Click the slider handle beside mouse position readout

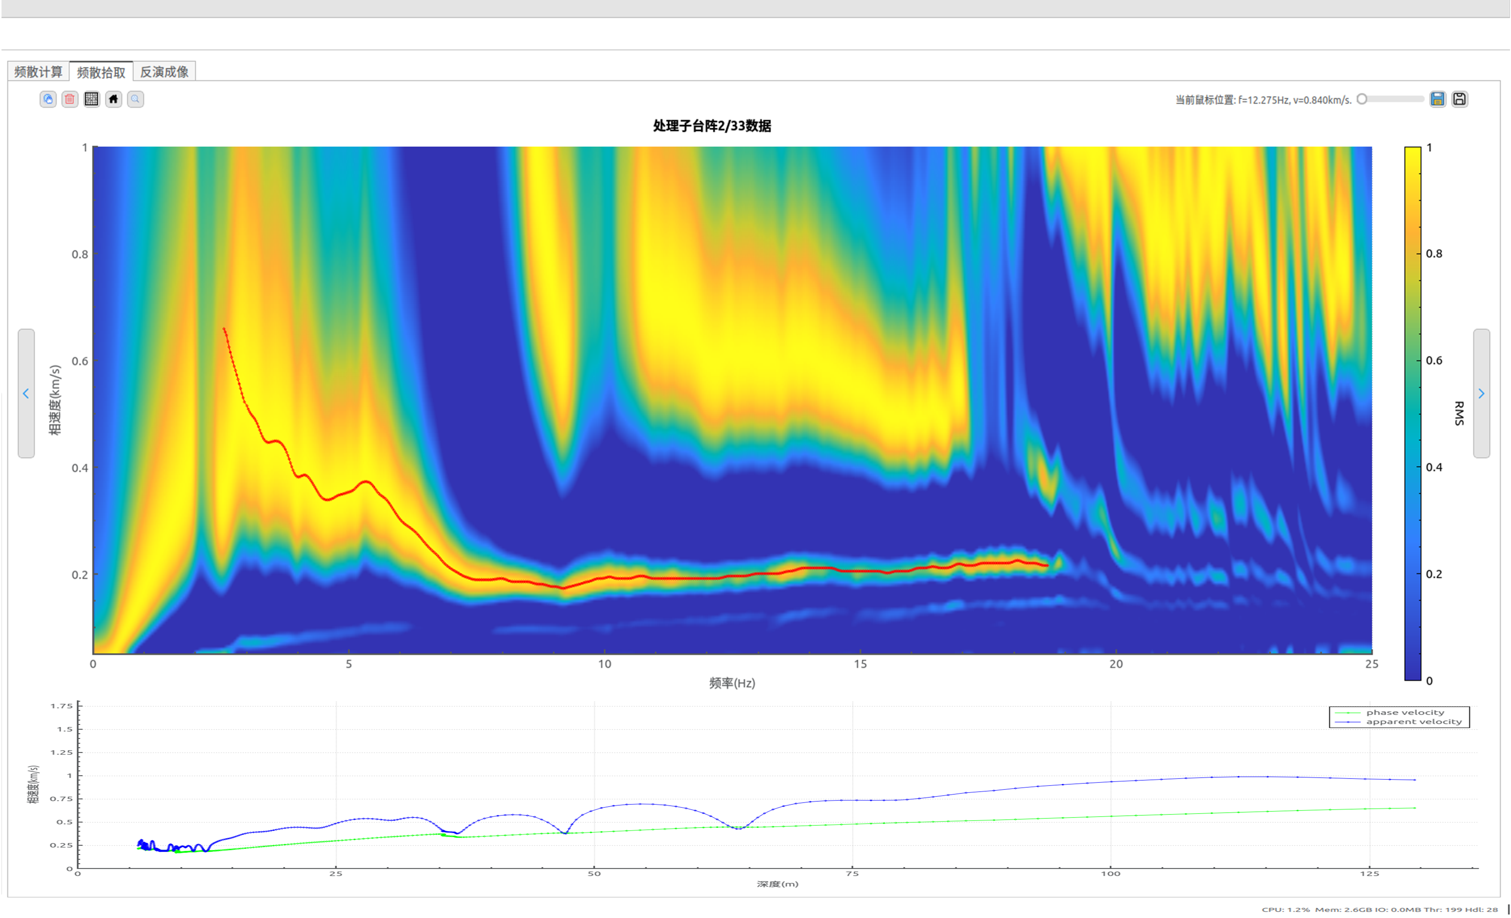point(1362,99)
